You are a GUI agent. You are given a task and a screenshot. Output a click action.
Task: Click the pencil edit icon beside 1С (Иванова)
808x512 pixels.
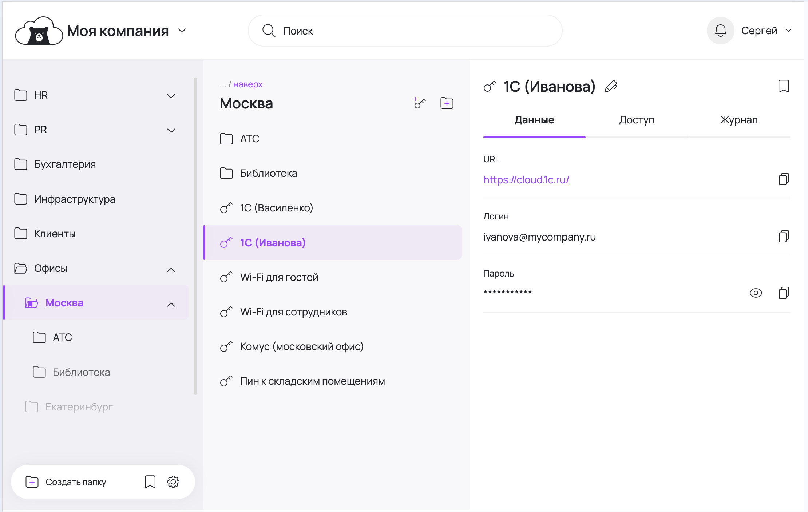[x=611, y=87]
